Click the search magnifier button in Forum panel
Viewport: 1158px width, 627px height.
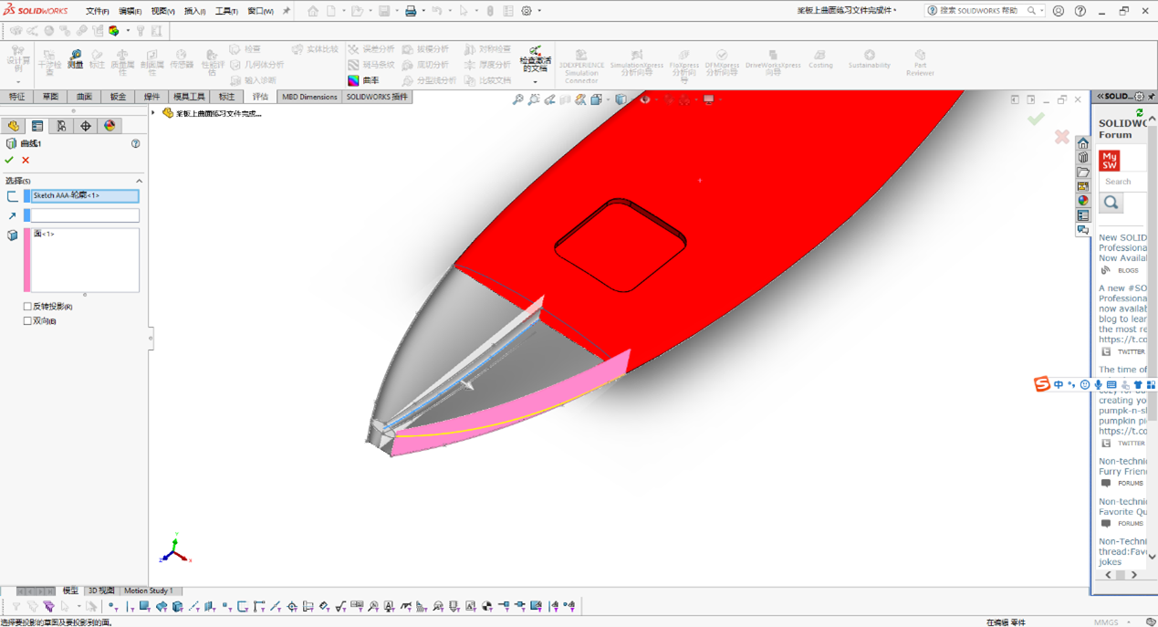(x=1111, y=203)
